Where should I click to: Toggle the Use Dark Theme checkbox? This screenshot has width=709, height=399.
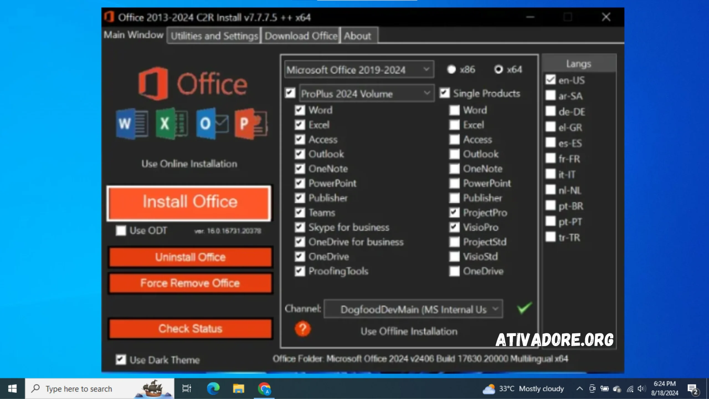[x=121, y=360]
